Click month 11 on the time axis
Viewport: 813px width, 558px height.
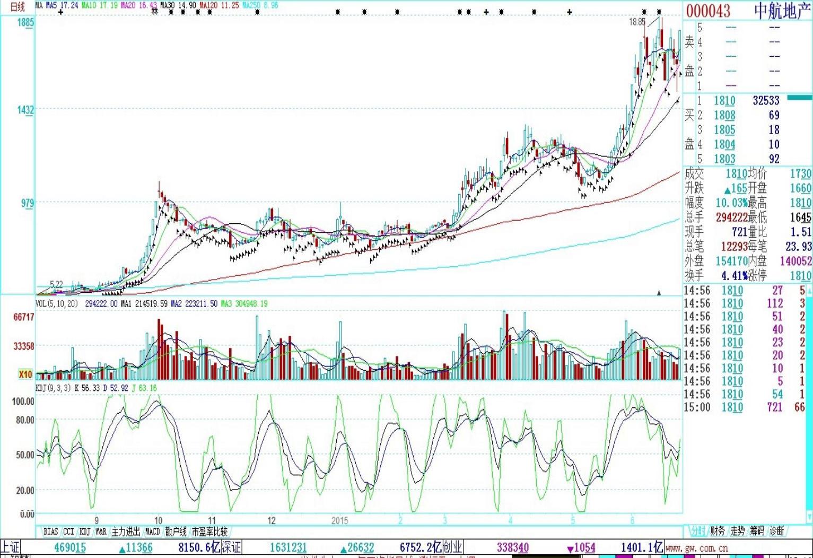[x=212, y=520]
